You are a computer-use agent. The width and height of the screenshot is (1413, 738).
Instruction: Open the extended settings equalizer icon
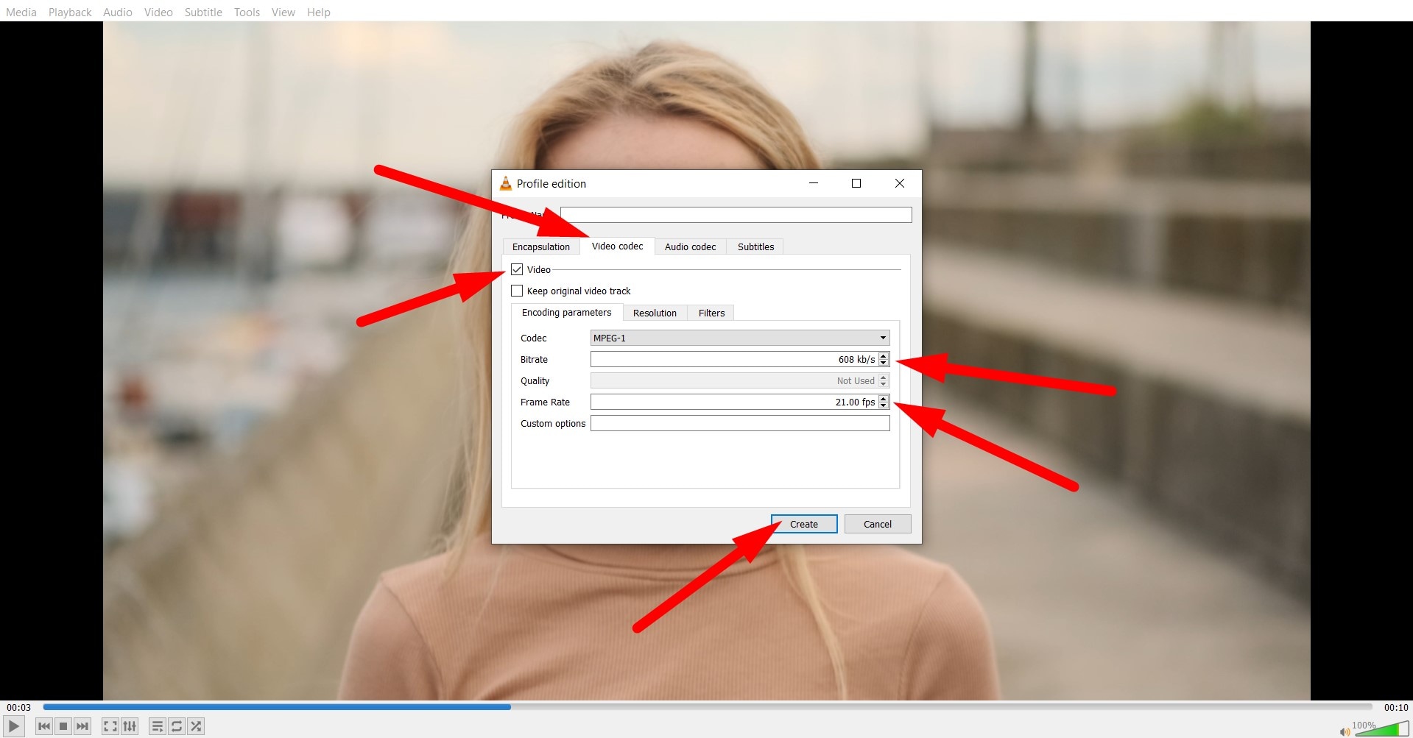pos(130,726)
